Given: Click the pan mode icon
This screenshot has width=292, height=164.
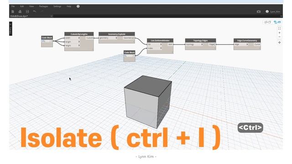Looking at the screenshot, I should pos(279,42).
